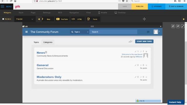The image size is (187, 105).
Task: Select the forum Topics tab
Action: [x=36, y=42]
